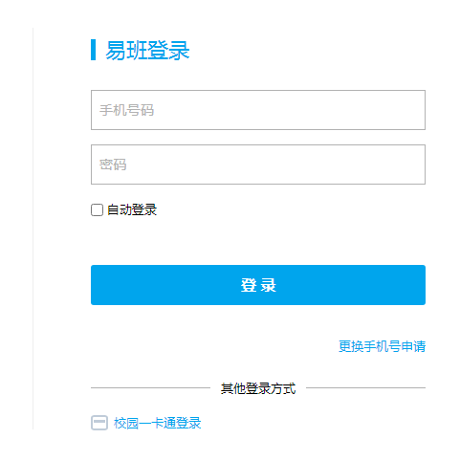Open the 校园一卡通登录 link

(x=158, y=423)
